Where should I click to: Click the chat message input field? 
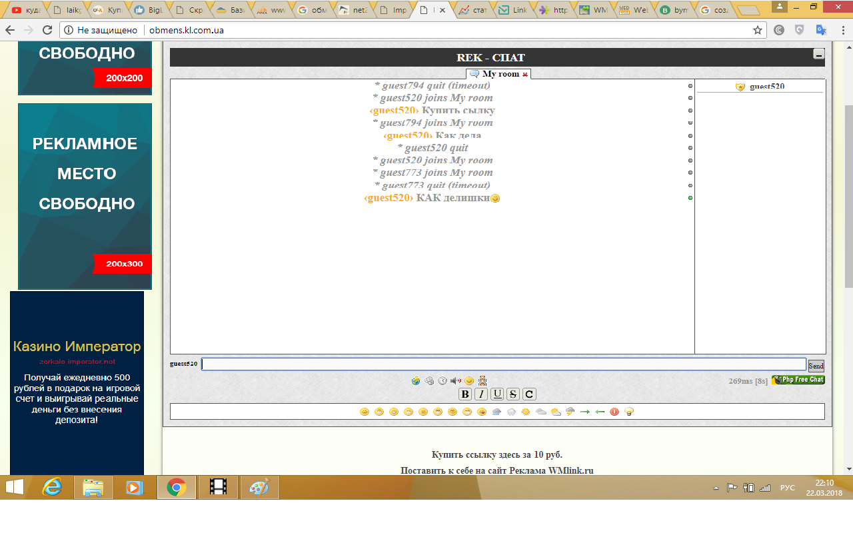503,364
